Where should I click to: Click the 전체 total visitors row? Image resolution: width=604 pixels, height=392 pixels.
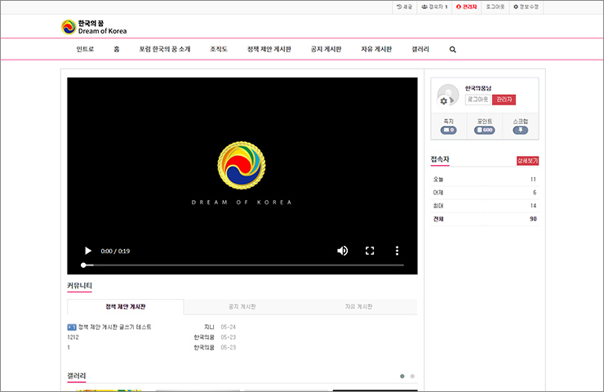485,219
